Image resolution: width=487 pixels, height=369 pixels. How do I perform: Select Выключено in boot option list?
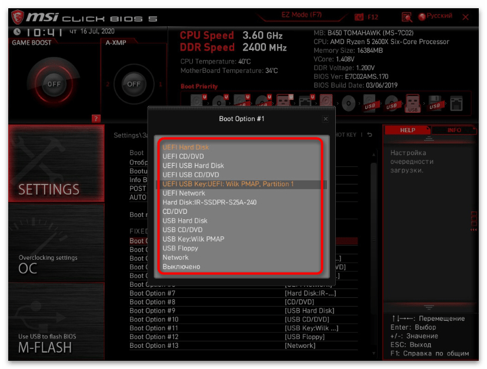(x=181, y=267)
